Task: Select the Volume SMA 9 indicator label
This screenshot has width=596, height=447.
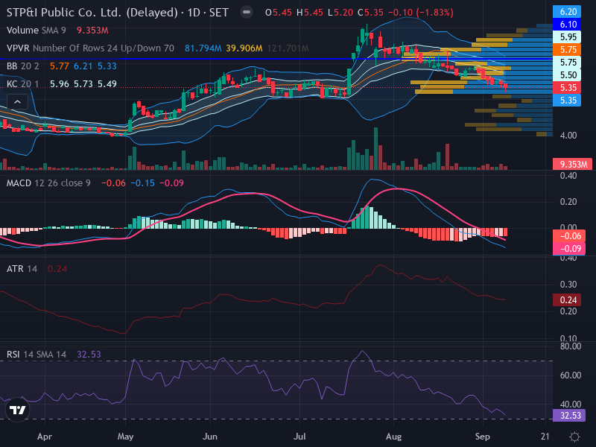Action: click(x=36, y=31)
